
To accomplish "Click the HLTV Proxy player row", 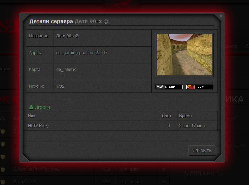I will pos(122,126).
